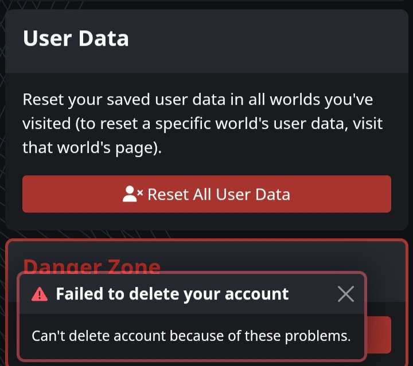The width and height of the screenshot is (413, 366).
Task: Click the 'Can't delete account because of these problems' message
Action: 191,336
